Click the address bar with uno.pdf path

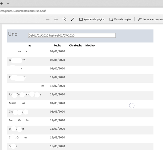(x=54, y=11)
